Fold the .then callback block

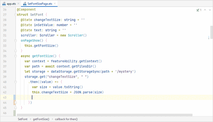(x=16, y=82)
